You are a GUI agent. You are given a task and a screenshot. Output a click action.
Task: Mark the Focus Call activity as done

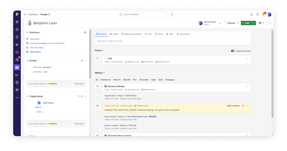pos(106,58)
